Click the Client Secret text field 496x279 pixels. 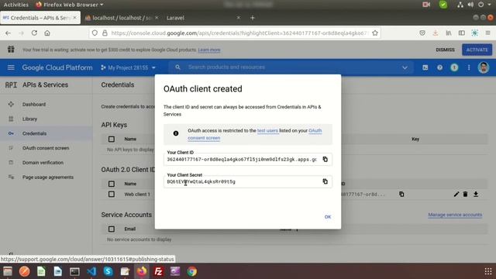tap(242, 181)
